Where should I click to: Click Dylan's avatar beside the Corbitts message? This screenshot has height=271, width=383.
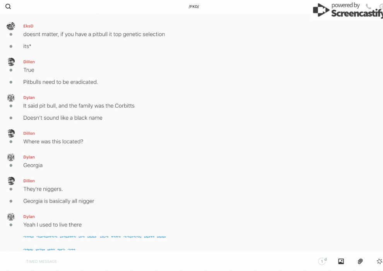click(x=11, y=98)
